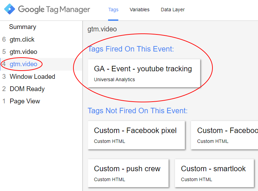This screenshot has width=258, height=191.
Task: Open the Custom - smartlook tag card
Action: (214, 173)
